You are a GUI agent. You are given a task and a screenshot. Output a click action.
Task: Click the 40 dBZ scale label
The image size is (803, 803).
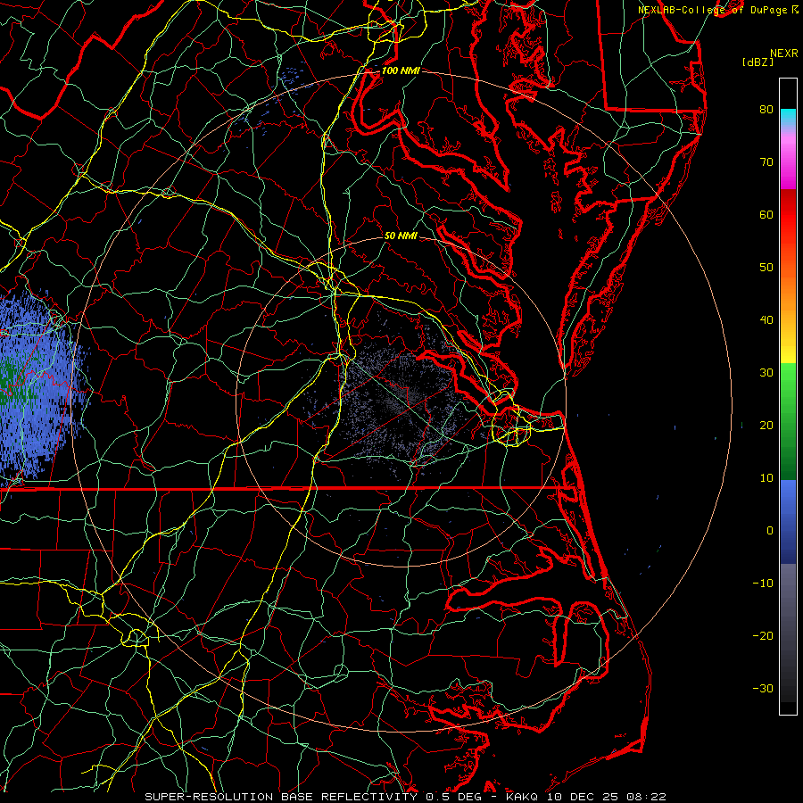[766, 320]
